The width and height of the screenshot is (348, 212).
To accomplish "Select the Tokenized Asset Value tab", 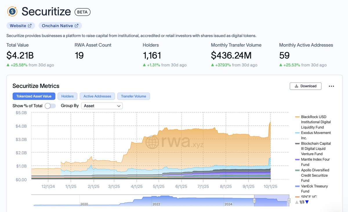I will click(x=34, y=96).
